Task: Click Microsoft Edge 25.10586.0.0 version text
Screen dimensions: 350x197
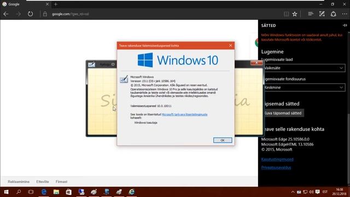Action: [285, 139]
